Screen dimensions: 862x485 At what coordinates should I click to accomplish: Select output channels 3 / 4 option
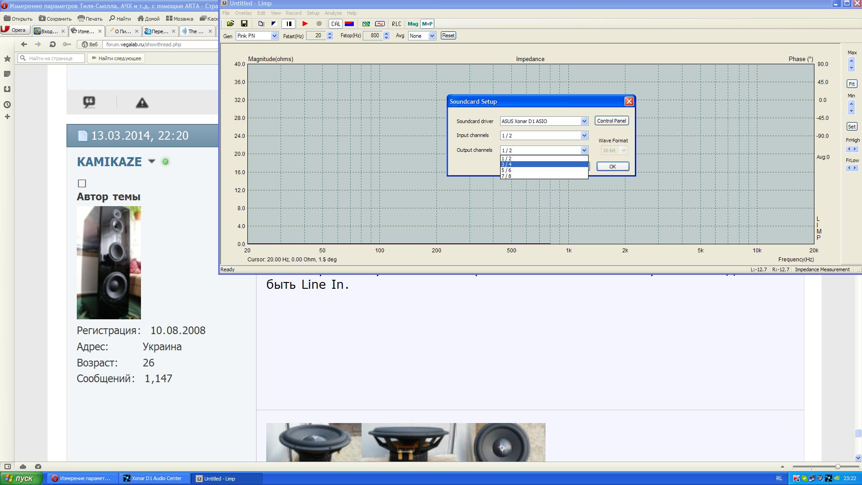544,164
